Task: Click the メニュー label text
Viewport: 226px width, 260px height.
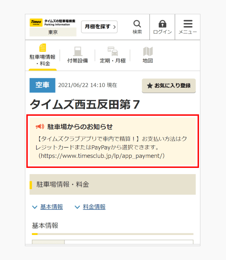Action: click(188, 32)
